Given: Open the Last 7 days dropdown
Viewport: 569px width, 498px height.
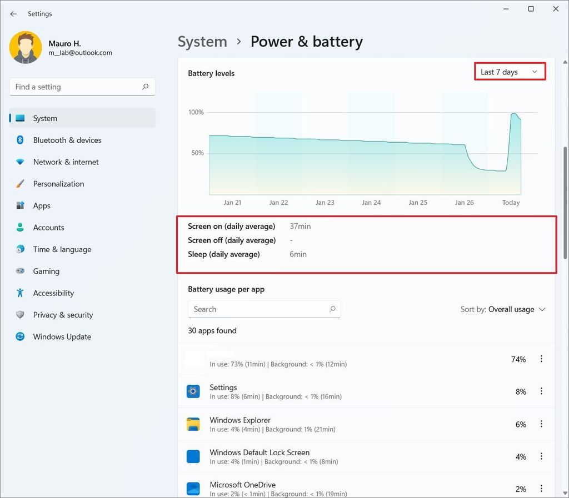Looking at the screenshot, I should click(x=509, y=71).
